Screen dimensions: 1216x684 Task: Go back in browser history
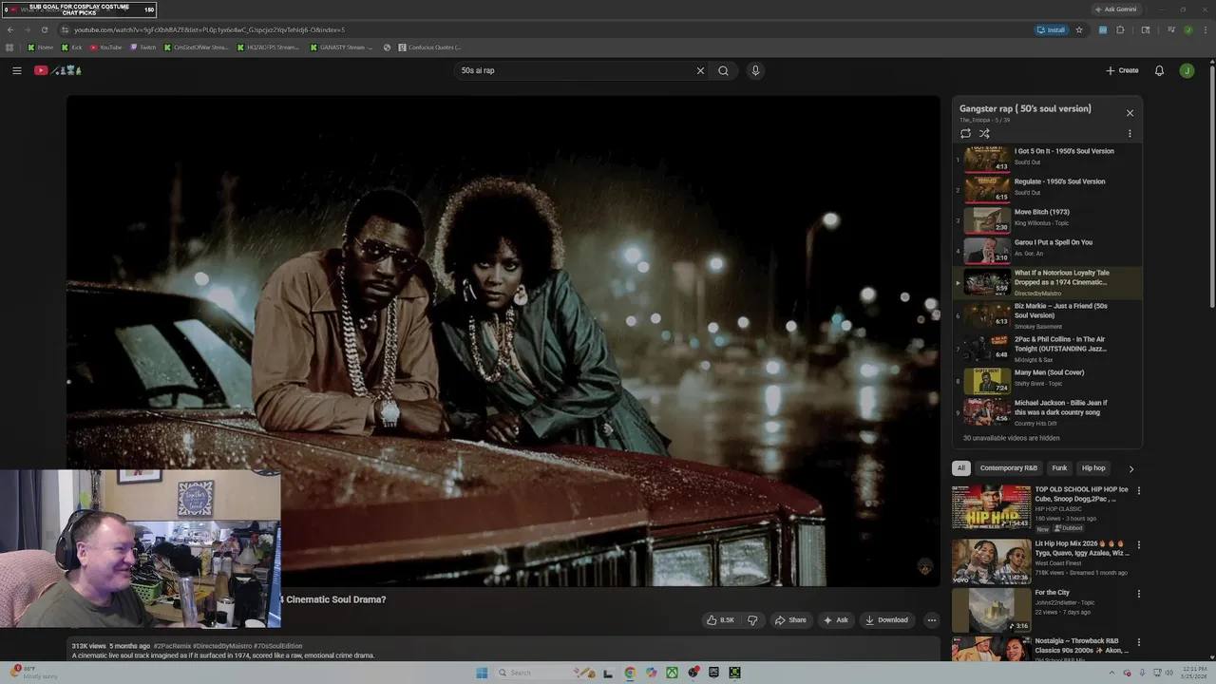(x=10, y=29)
